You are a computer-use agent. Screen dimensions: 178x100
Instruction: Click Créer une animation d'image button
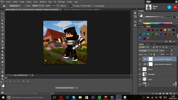click(65, 88)
